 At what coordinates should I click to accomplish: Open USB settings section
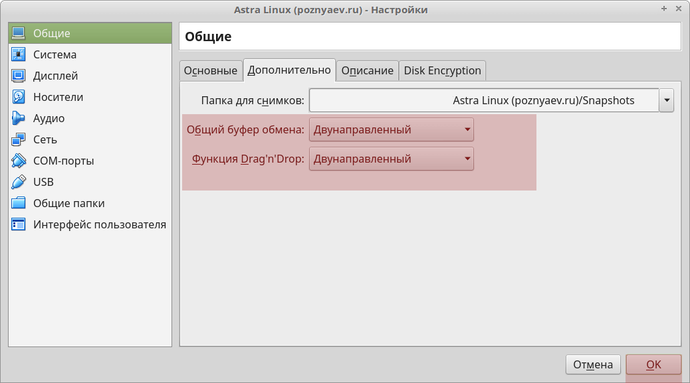pyautogui.click(x=90, y=182)
